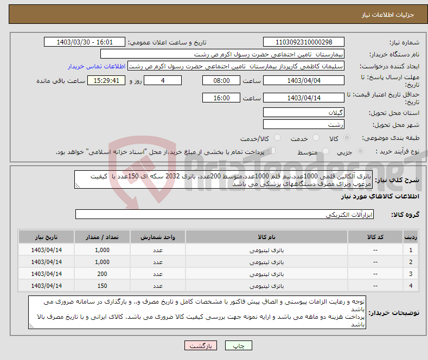This screenshot has height=360, width=428.
Task: Click the general need description text box
Action: (x=223, y=179)
